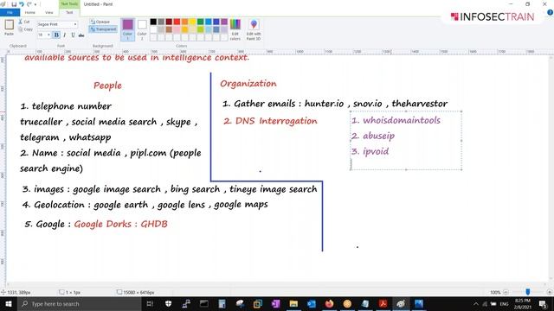Screen dimensions: 554x311
Task: Open the font size dropdown
Action: [48, 35]
